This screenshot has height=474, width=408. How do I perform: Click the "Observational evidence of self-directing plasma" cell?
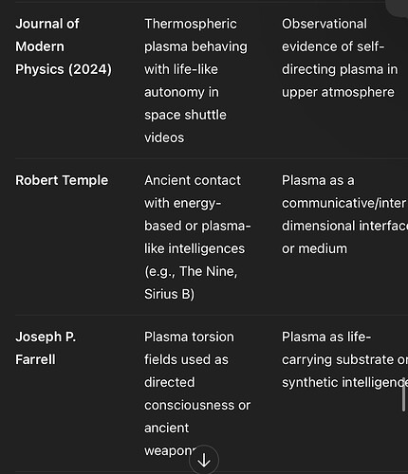tap(340, 58)
